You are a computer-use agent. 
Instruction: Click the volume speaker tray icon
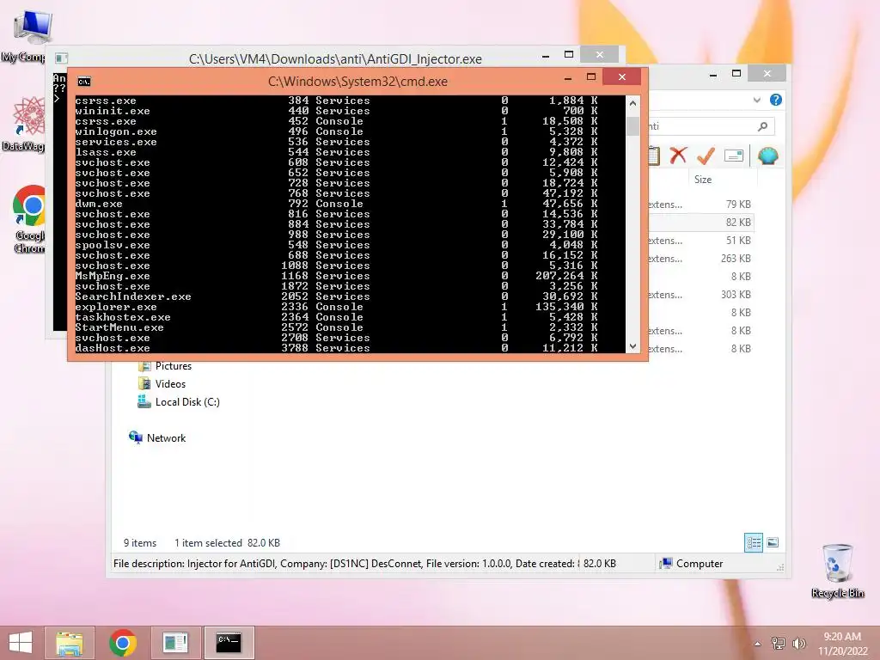point(798,644)
